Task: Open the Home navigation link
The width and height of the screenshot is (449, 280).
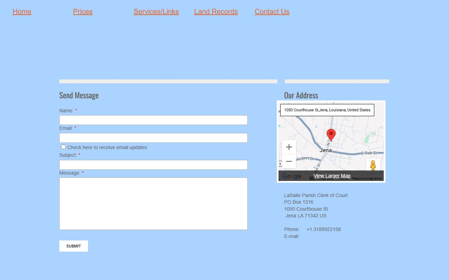Action: pos(22,12)
